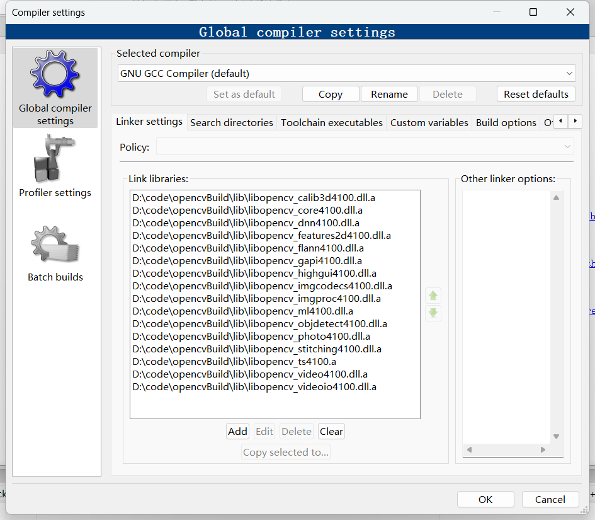Open the Selected compiler dropdown
Image resolution: width=595 pixels, height=520 pixels.
click(x=346, y=73)
